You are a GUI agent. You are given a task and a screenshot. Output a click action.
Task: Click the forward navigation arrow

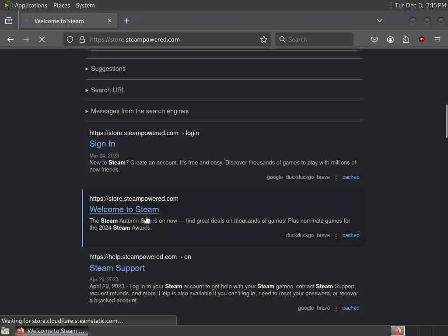pyautogui.click(x=26, y=39)
